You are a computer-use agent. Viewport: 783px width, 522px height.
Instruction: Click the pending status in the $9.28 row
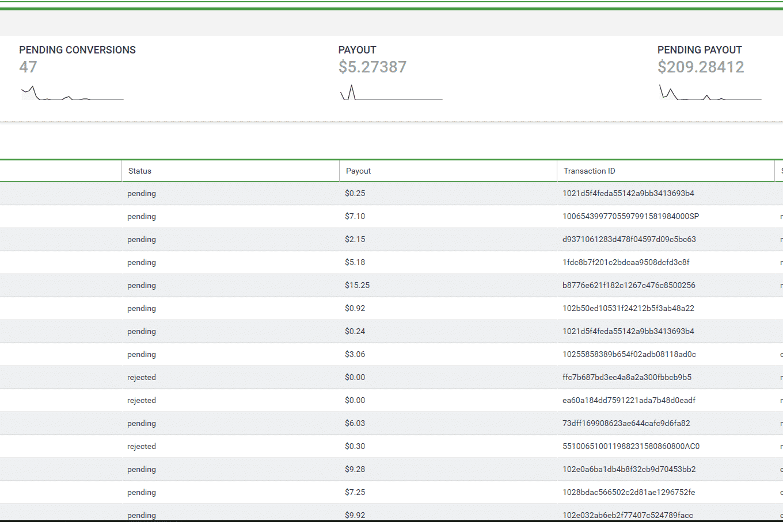[142, 470]
